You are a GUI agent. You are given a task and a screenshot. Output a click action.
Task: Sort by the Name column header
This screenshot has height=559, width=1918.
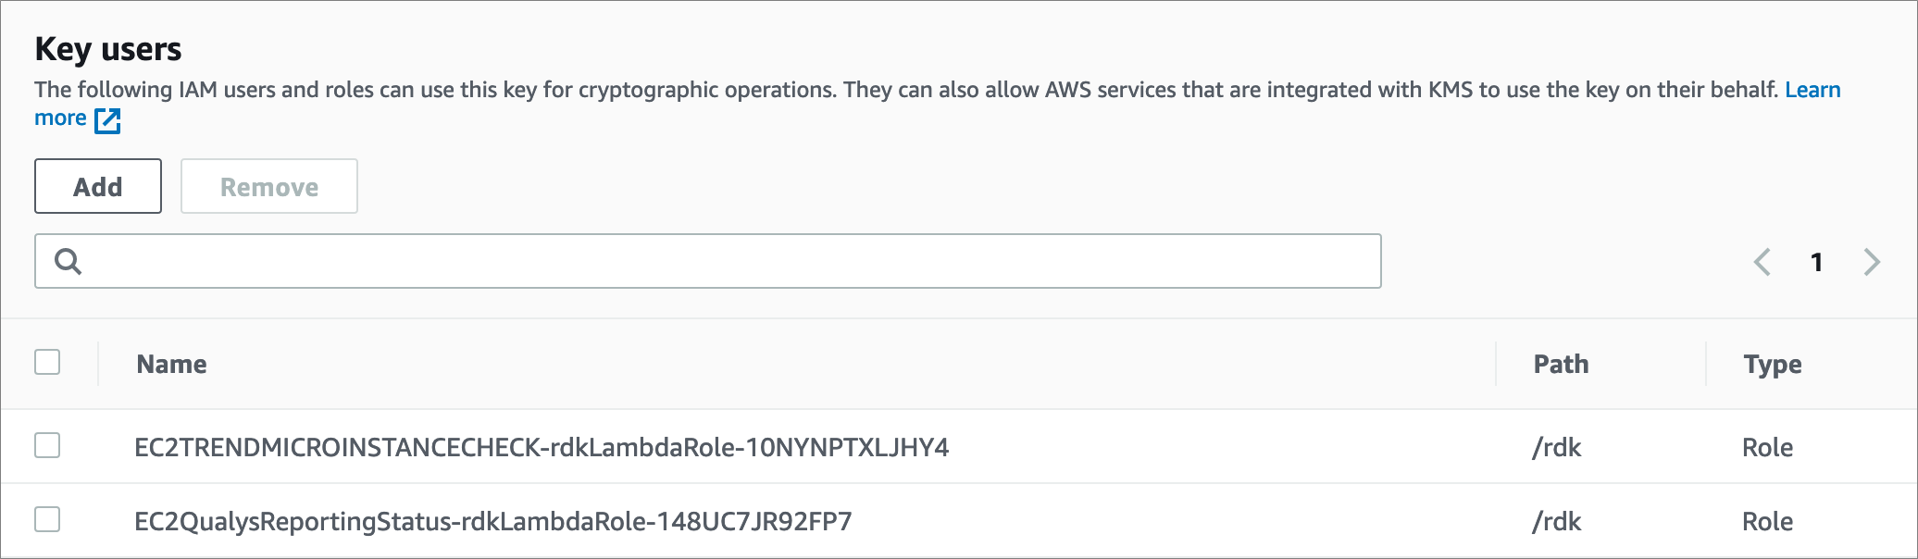(171, 364)
